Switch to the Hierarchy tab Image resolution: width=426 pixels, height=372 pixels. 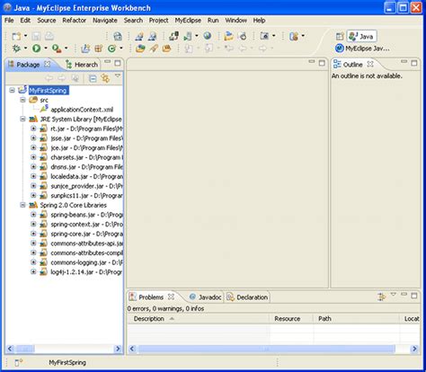82,65
